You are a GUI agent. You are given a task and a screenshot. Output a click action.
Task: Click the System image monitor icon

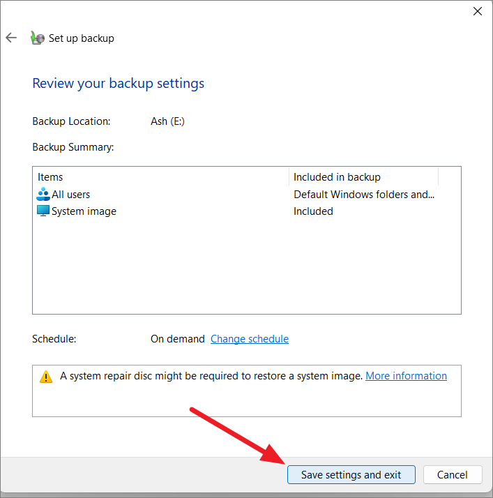[x=43, y=211]
